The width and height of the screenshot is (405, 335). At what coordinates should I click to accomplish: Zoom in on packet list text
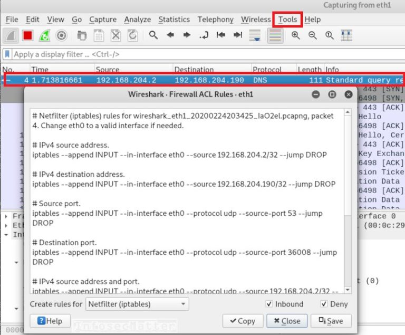(x=296, y=35)
